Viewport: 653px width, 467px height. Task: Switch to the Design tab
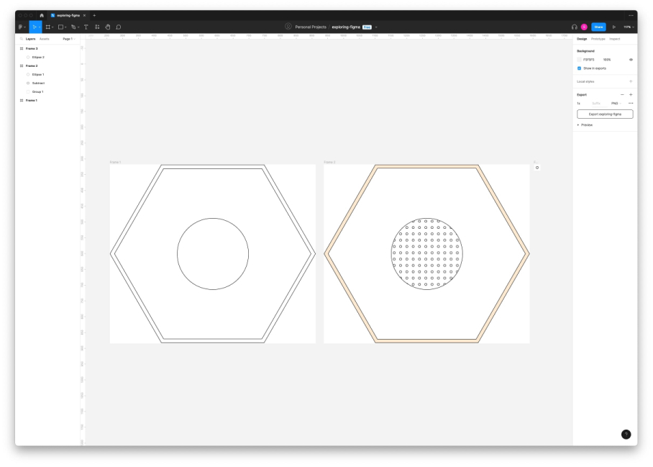point(582,39)
